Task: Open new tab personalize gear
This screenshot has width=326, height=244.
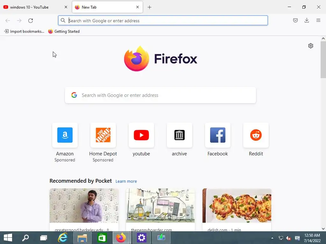Action: click(x=311, y=46)
